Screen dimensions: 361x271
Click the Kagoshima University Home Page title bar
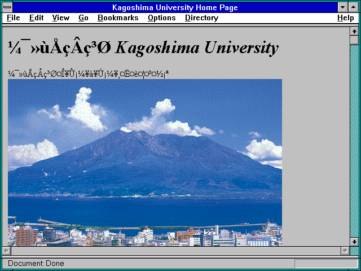coord(175,7)
